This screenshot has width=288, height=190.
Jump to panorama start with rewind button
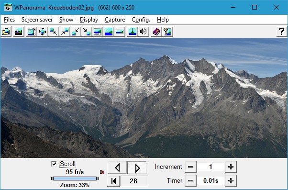[x=114, y=181]
